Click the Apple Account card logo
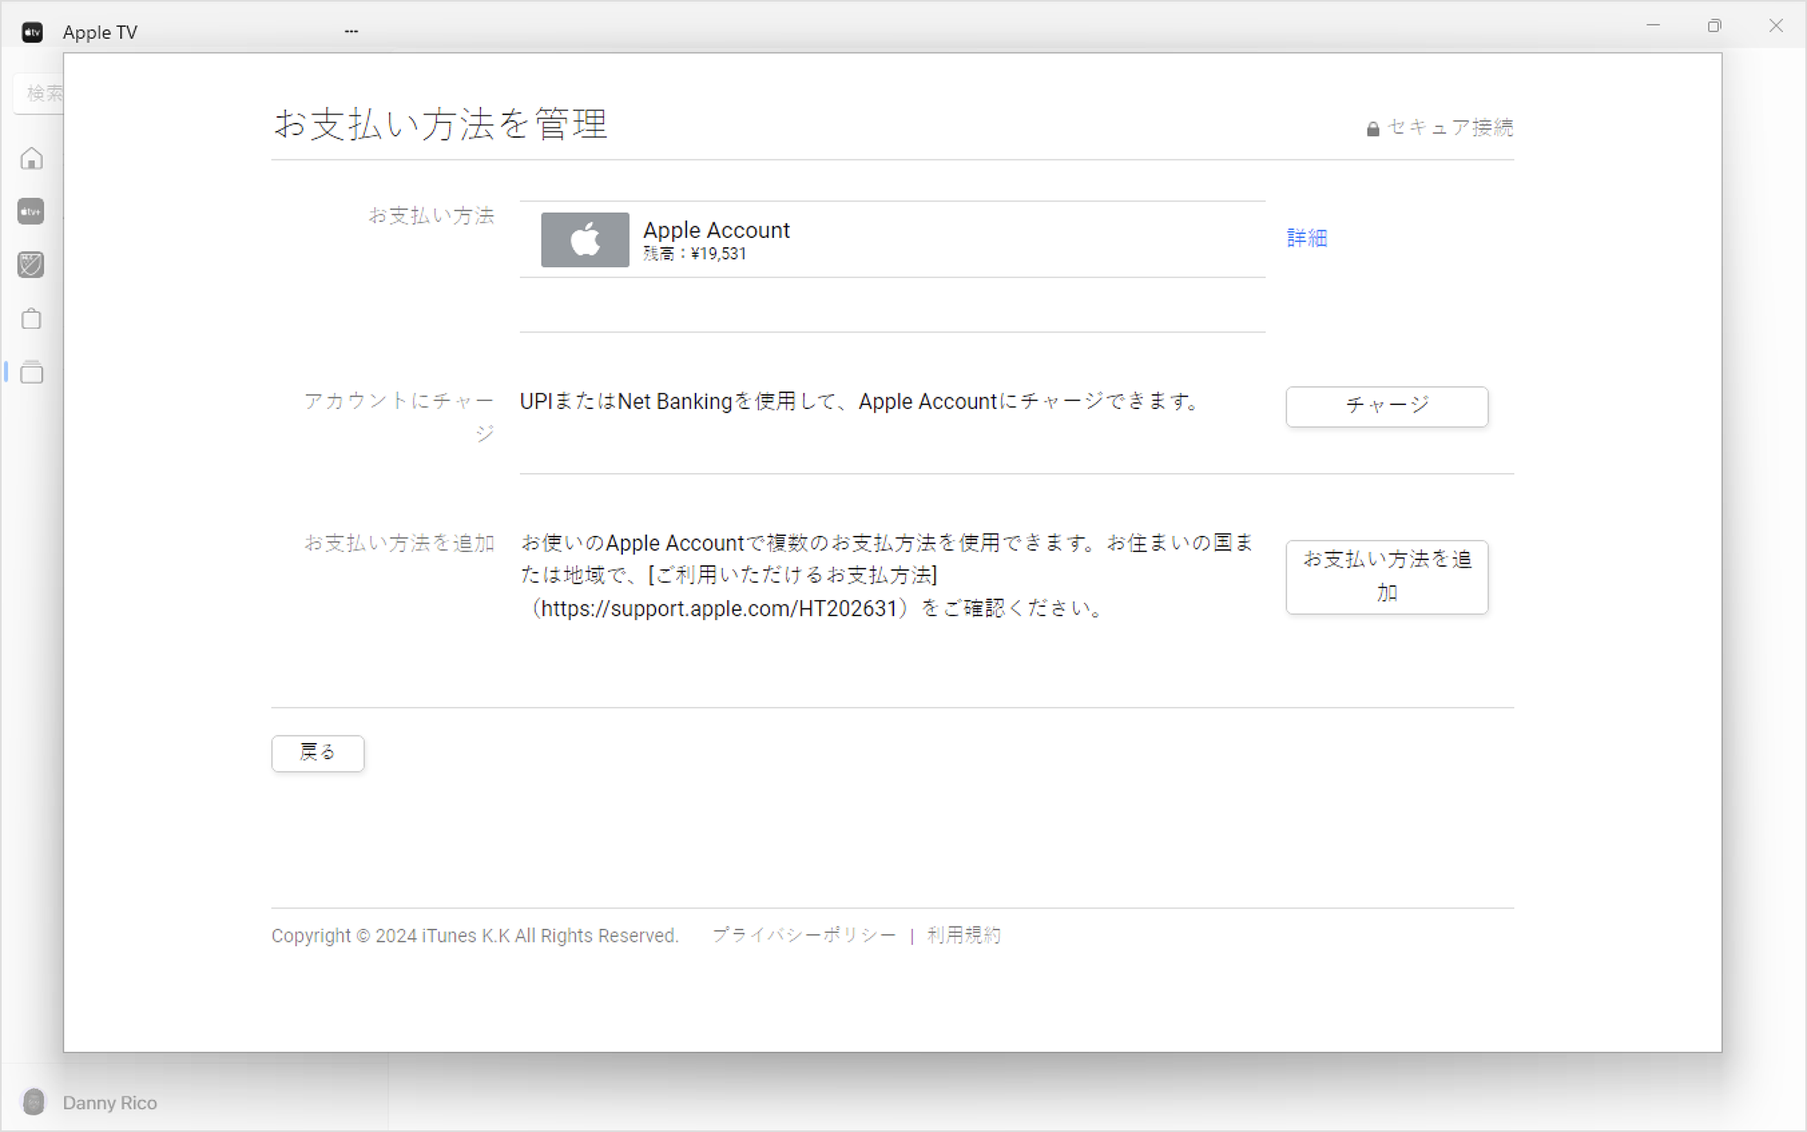This screenshot has height=1132, width=1807. (585, 240)
